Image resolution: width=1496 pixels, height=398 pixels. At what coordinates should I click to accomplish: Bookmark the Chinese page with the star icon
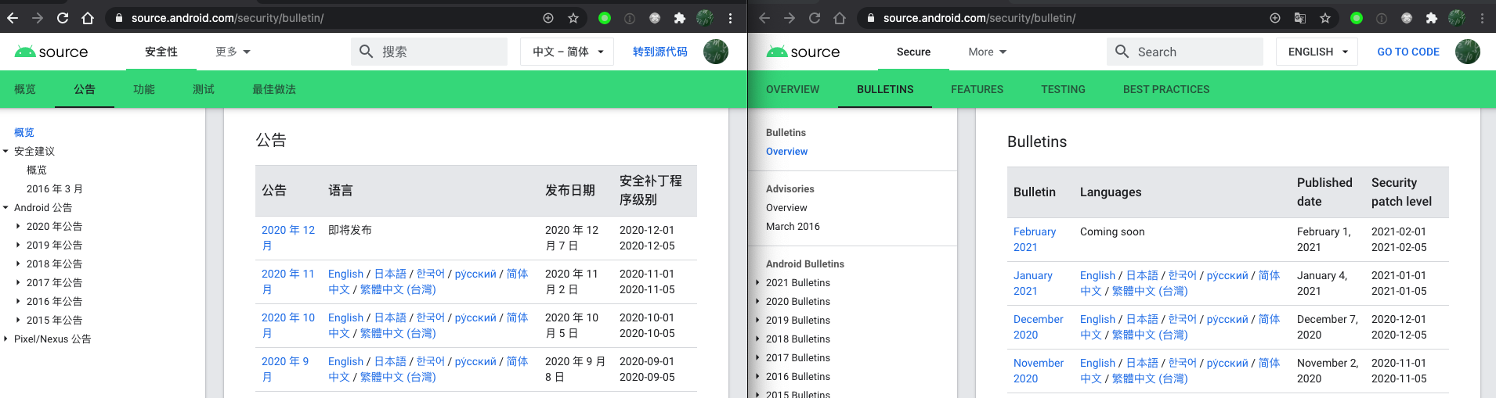click(x=573, y=18)
